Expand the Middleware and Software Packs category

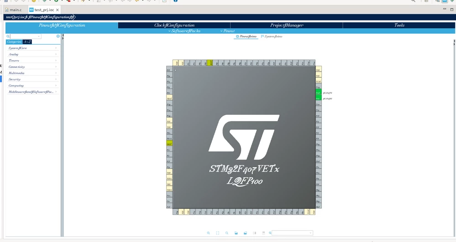coord(32,92)
